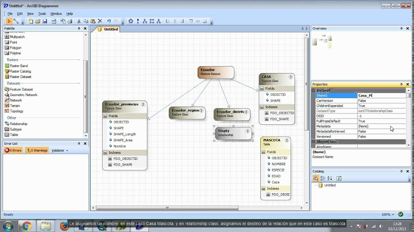Viewport: 414px width, 232px height.
Task: Collapse Dataset section in Properties
Action: (313, 91)
